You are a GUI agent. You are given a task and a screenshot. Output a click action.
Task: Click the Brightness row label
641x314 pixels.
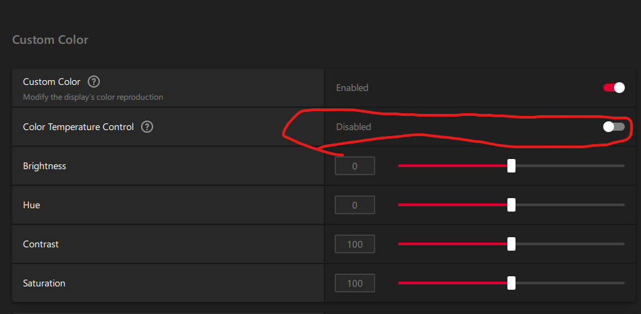[45, 166]
